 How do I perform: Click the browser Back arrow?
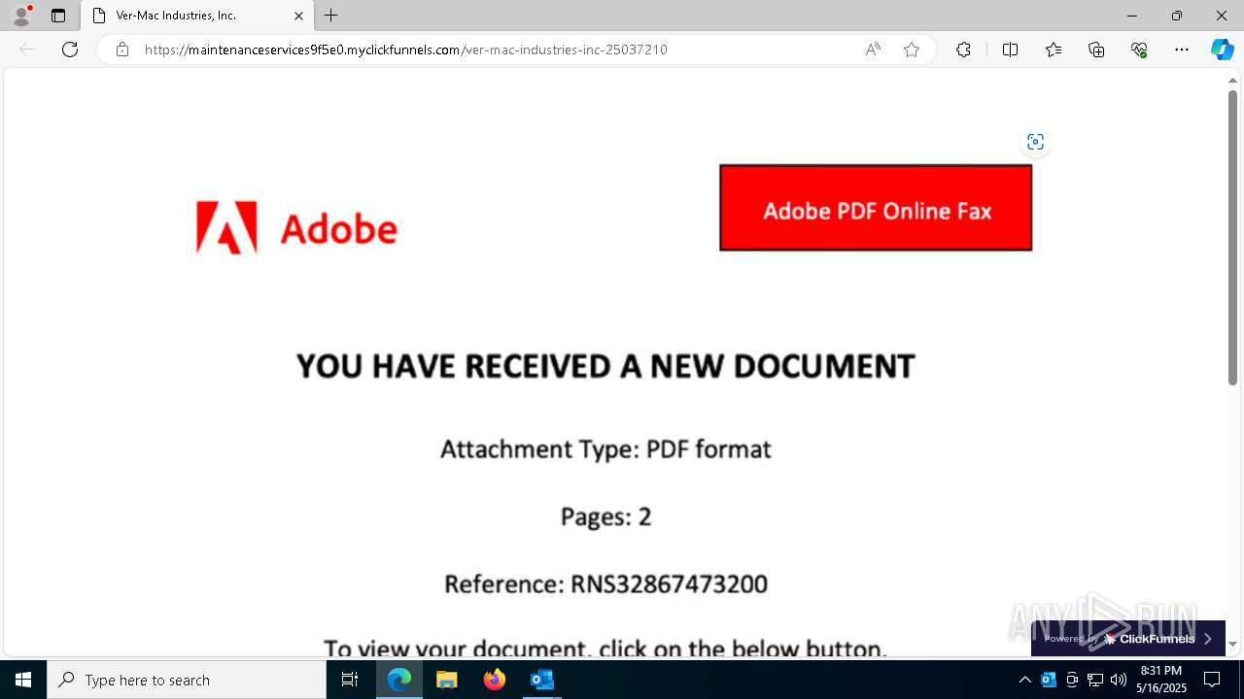[27, 50]
